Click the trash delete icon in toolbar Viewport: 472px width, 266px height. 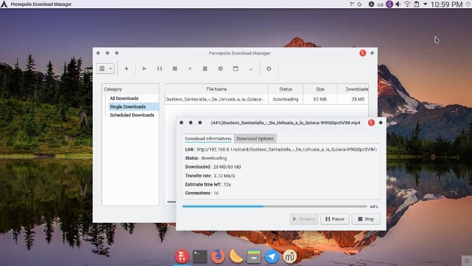coord(205,69)
